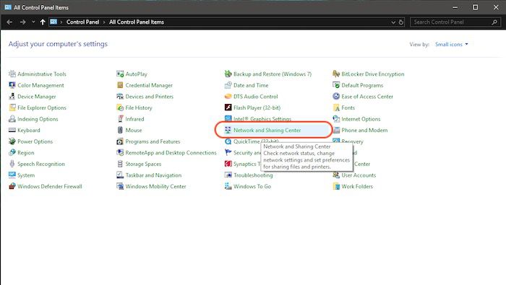This screenshot has width=506, height=285.
Task: Open the Windows Mobility Center link
Action: (155, 186)
